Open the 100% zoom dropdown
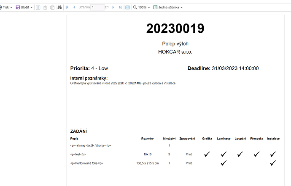 click(x=149, y=8)
